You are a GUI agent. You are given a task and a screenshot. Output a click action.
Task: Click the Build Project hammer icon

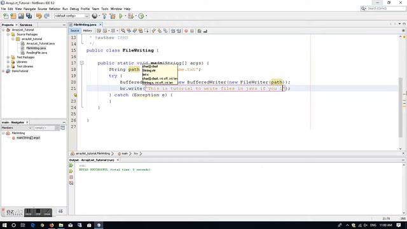click(x=104, y=16)
